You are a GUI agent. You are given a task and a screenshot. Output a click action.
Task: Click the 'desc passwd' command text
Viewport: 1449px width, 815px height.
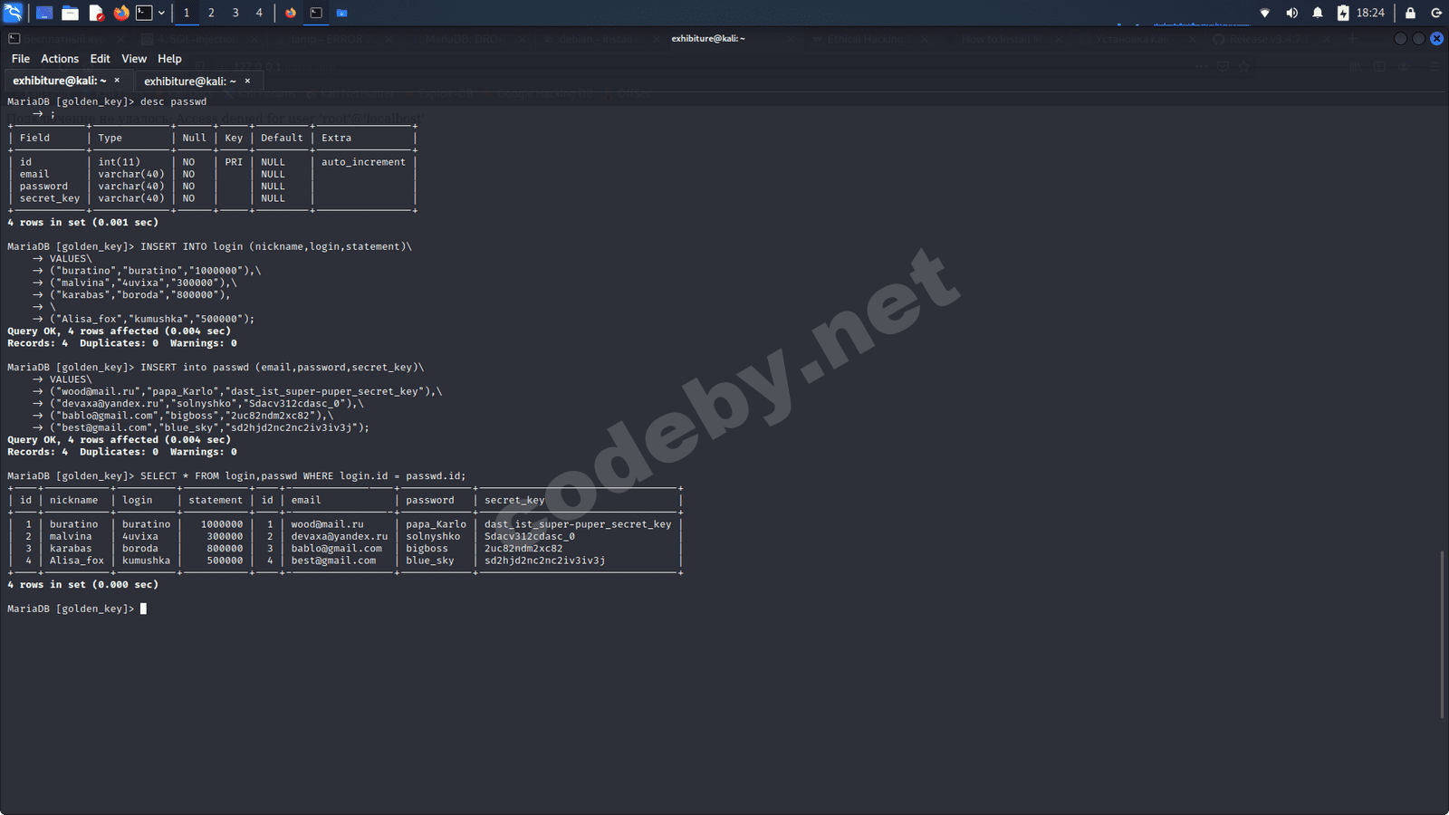coord(173,101)
